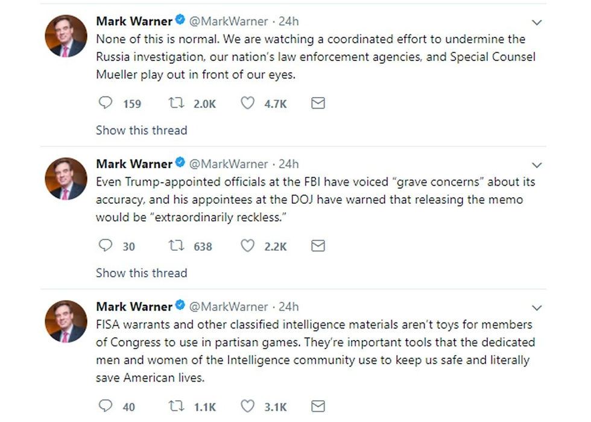
Task: Like the tweet with 2.2K likes
Action: tap(247, 246)
